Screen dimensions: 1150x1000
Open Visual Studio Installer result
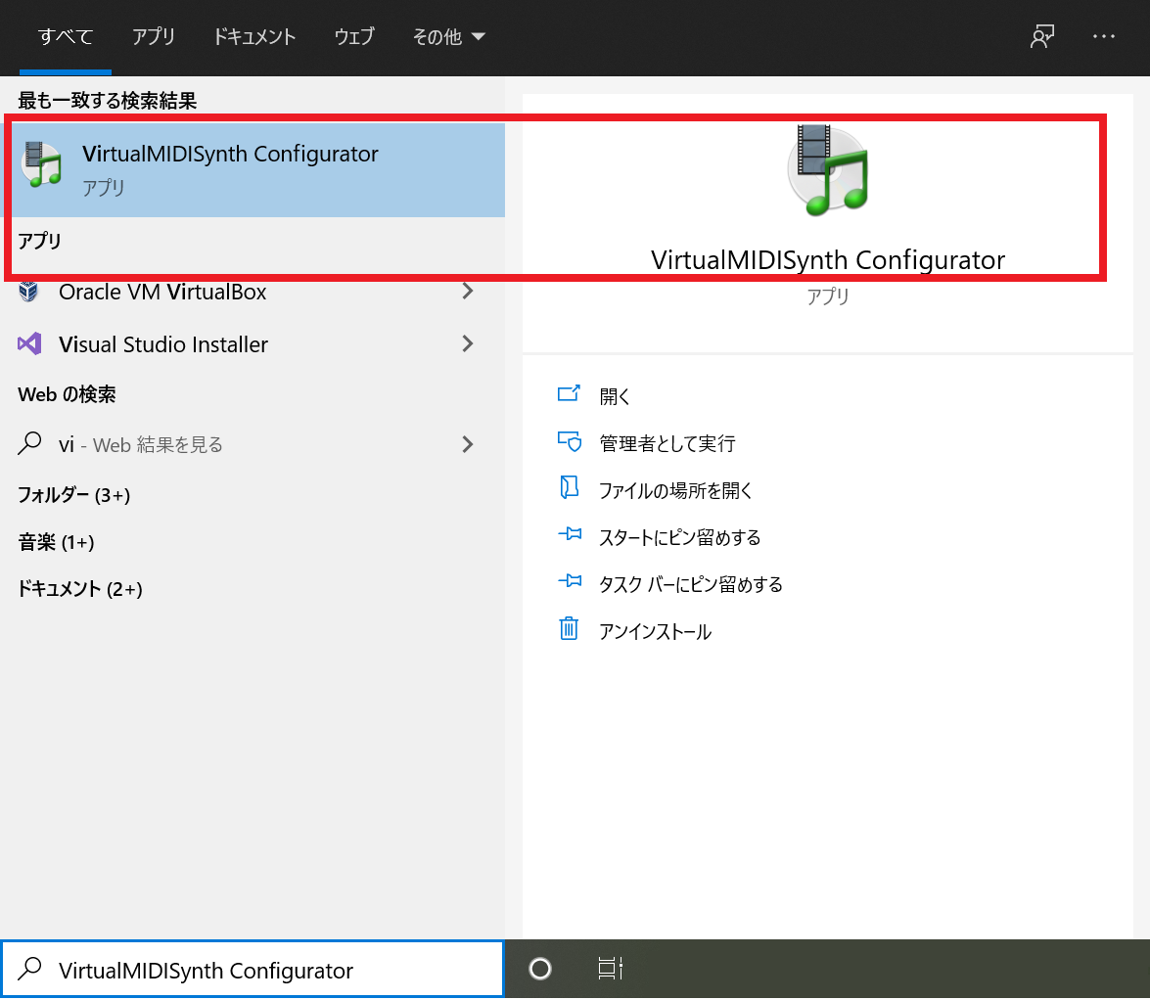pos(253,343)
